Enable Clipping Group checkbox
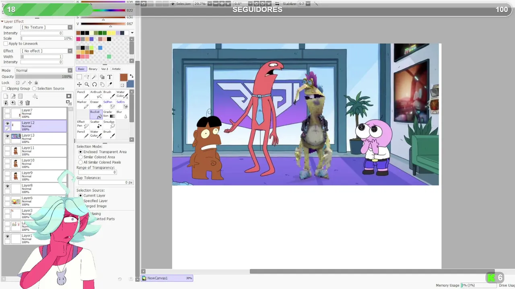The width and height of the screenshot is (515, 289). (x=4, y=89)
